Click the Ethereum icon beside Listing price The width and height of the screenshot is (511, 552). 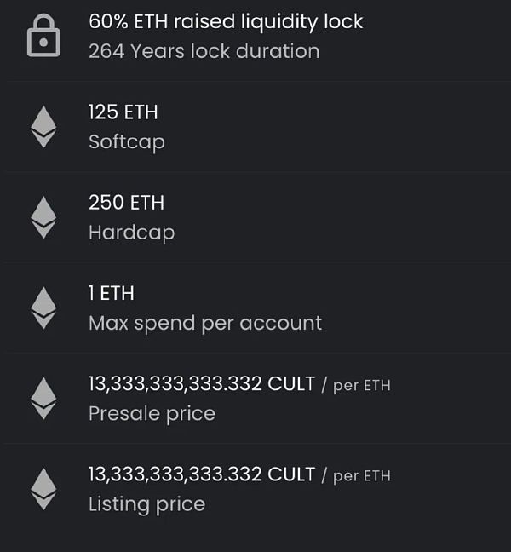click(43, 489)
